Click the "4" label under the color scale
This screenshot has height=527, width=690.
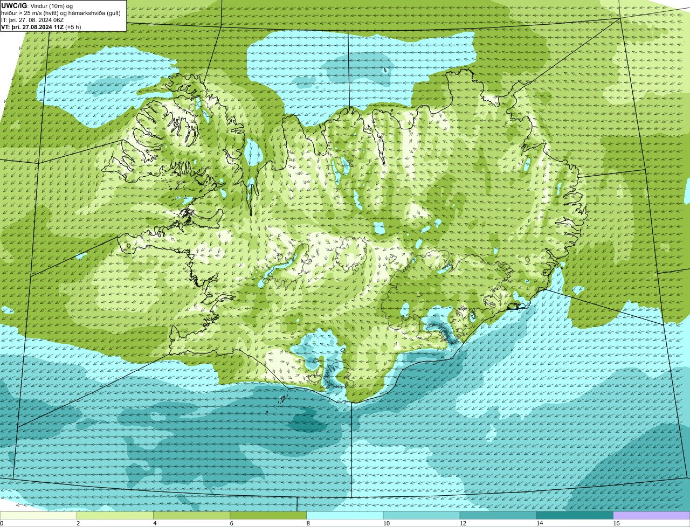coord(155,523)
